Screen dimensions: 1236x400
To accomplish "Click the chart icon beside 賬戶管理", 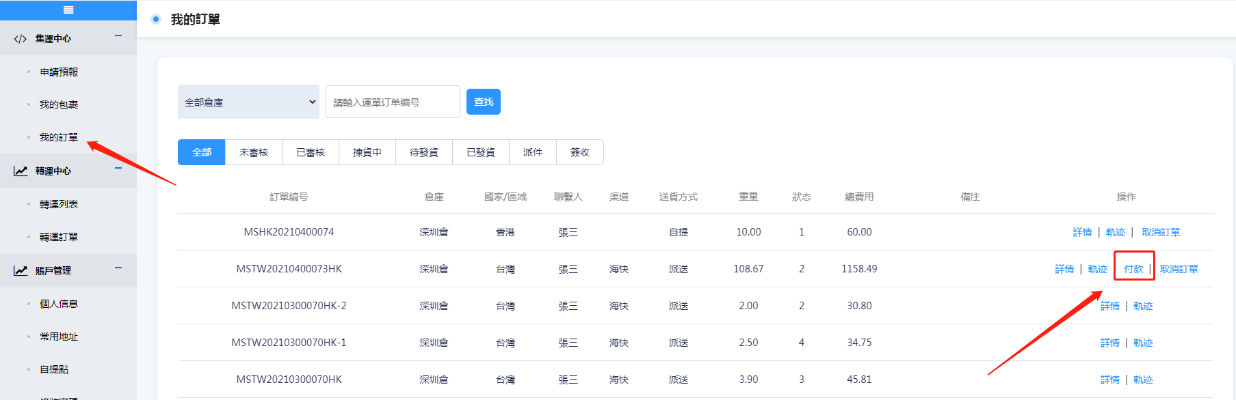I will (21, 271).
